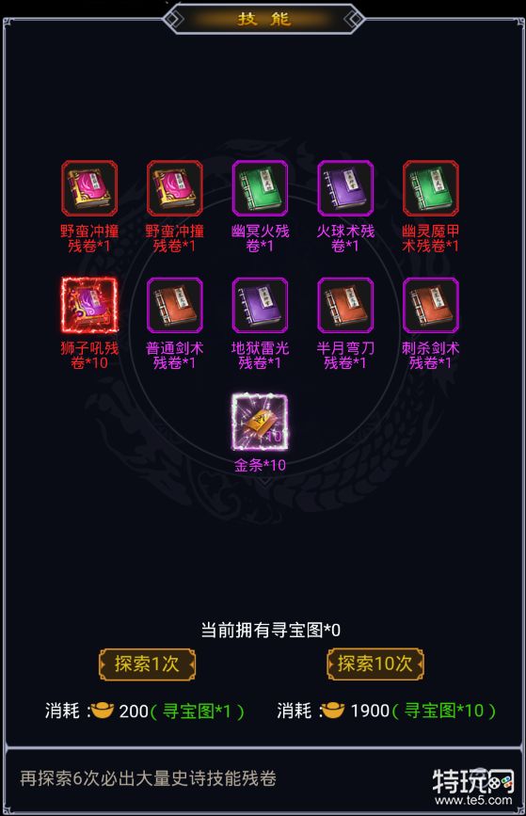This screenshot has width=526, height=816.
Task: Select the first 野蛮冲撞残卷 book icon
Action: point(89,188)
